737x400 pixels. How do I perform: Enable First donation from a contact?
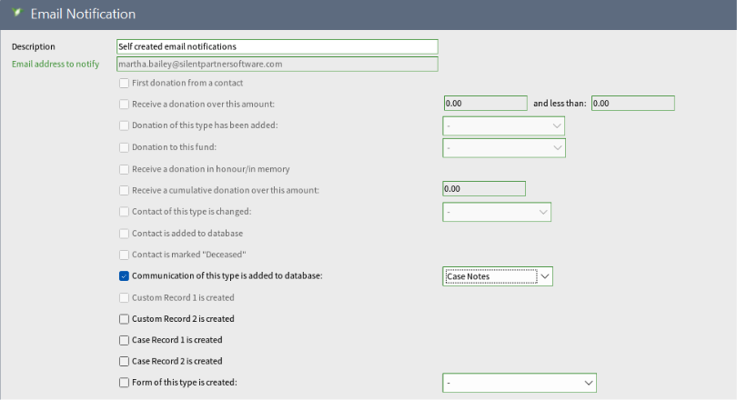(x=124, y=83)
